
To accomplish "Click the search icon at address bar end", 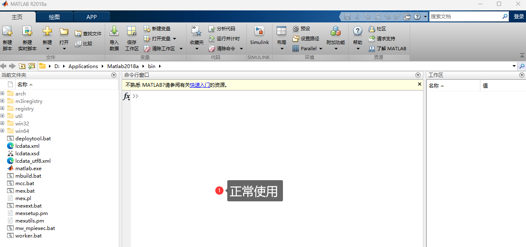I will point(522,66).
